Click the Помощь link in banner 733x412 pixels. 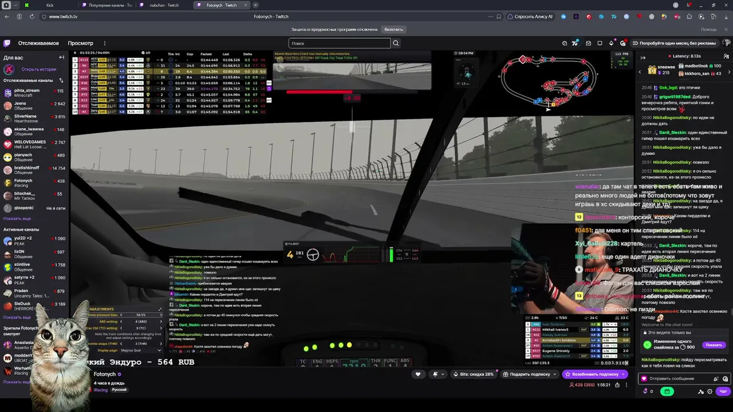pos(708,29)
